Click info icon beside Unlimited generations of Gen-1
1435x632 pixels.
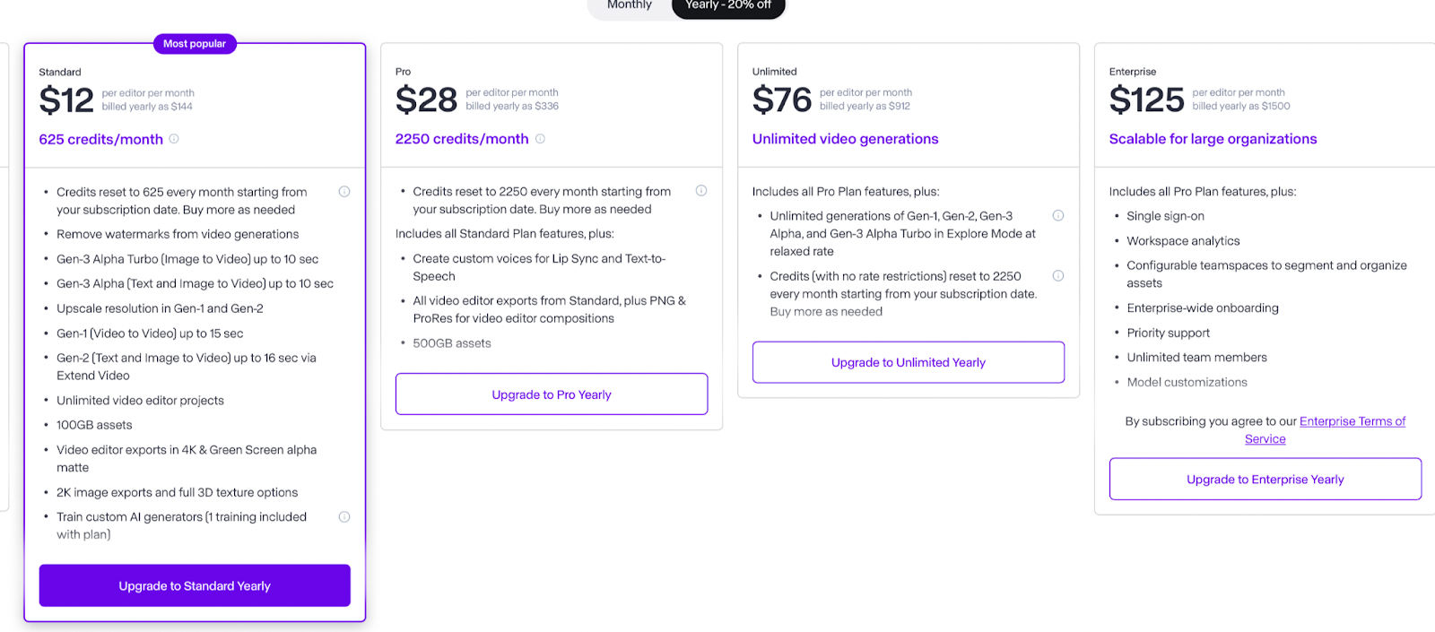coord(1058,216)
